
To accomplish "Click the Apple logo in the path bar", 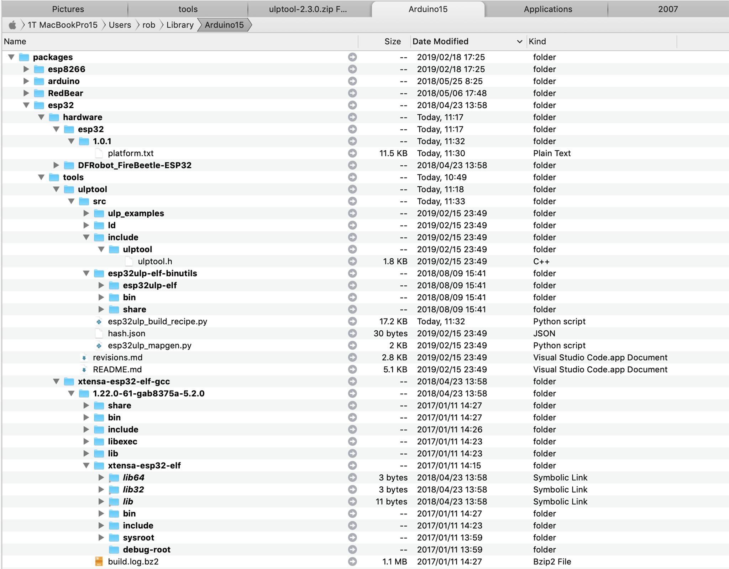I will [x=13, y=25].
